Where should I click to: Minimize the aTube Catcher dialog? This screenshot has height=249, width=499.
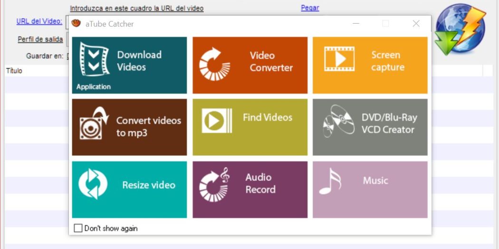[x=356, y=24]
